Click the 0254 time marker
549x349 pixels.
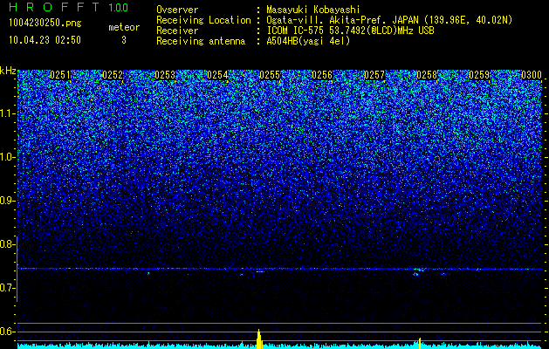[x=217, y=75]
